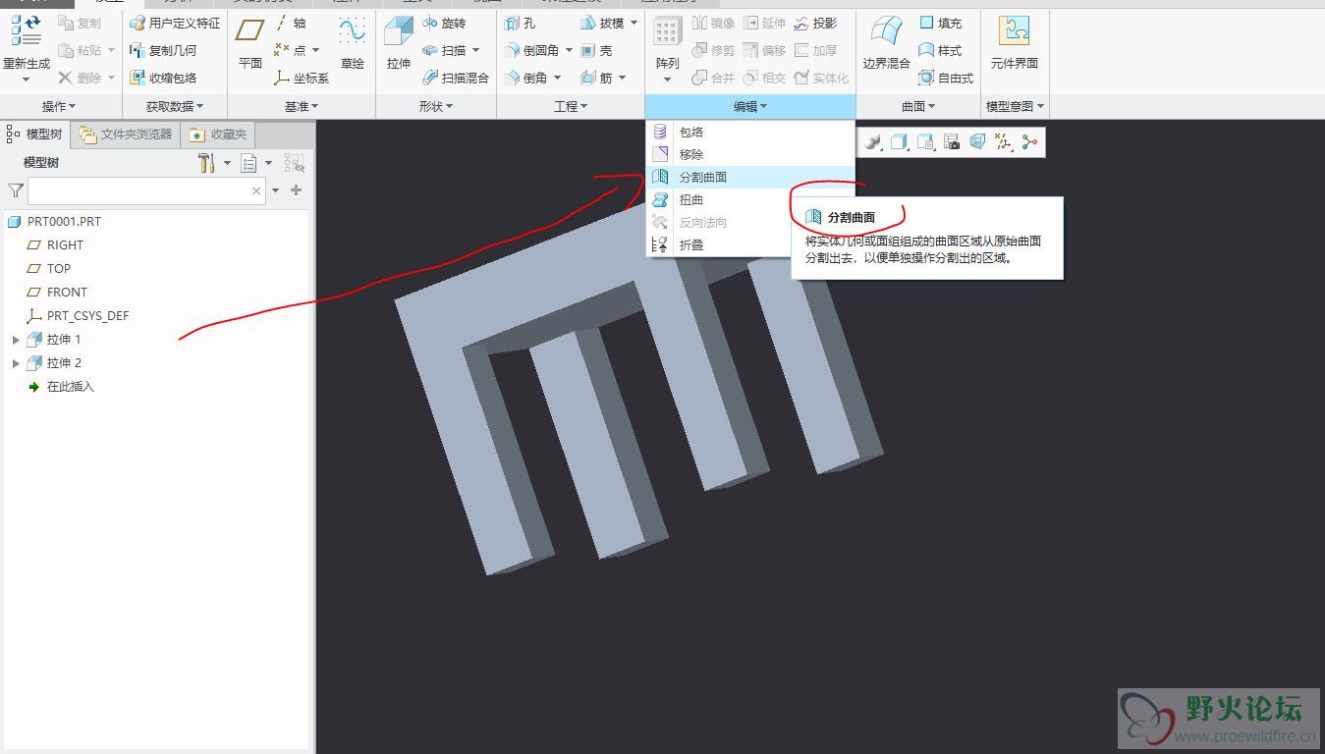Select the 在此插入 insert marker
The width and height of the screenshot is (1325, 754).
click(x=61, y=387)
